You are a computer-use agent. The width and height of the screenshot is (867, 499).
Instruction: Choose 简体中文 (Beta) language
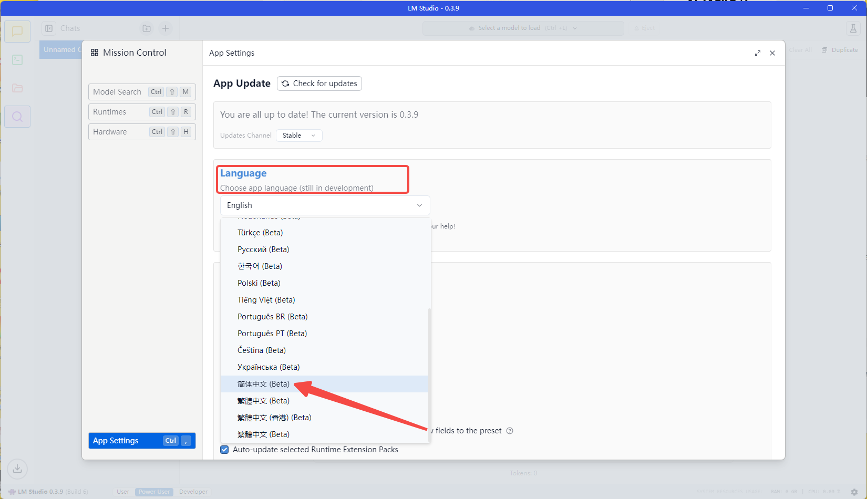pos(324,384)
